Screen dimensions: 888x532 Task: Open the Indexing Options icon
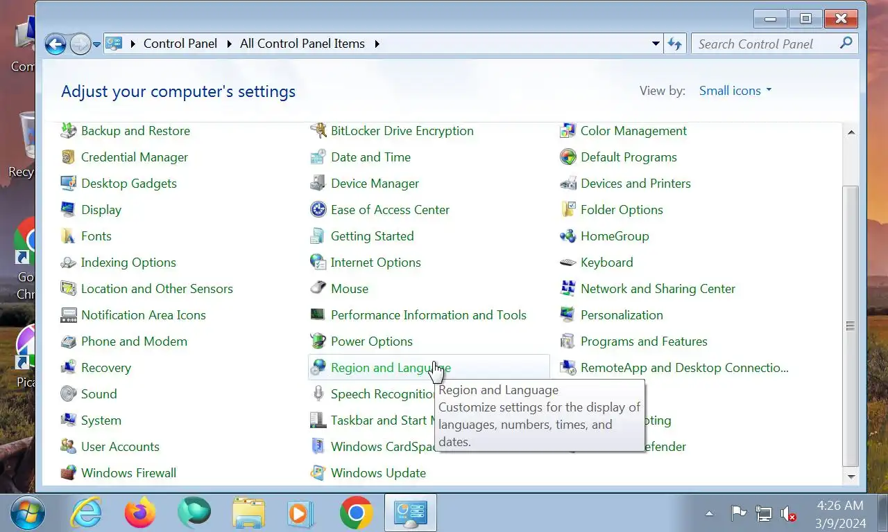(68, 262)
